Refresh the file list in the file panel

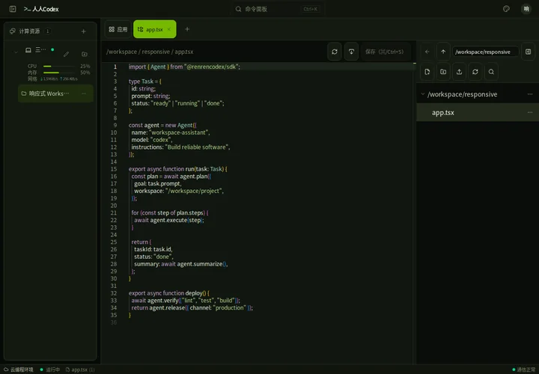475,72
